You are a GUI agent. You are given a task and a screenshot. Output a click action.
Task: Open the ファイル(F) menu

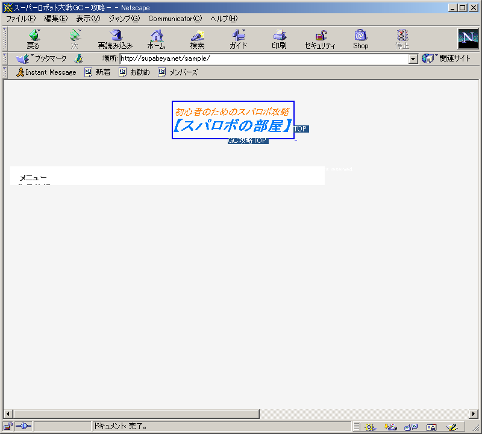click(20, 19)
